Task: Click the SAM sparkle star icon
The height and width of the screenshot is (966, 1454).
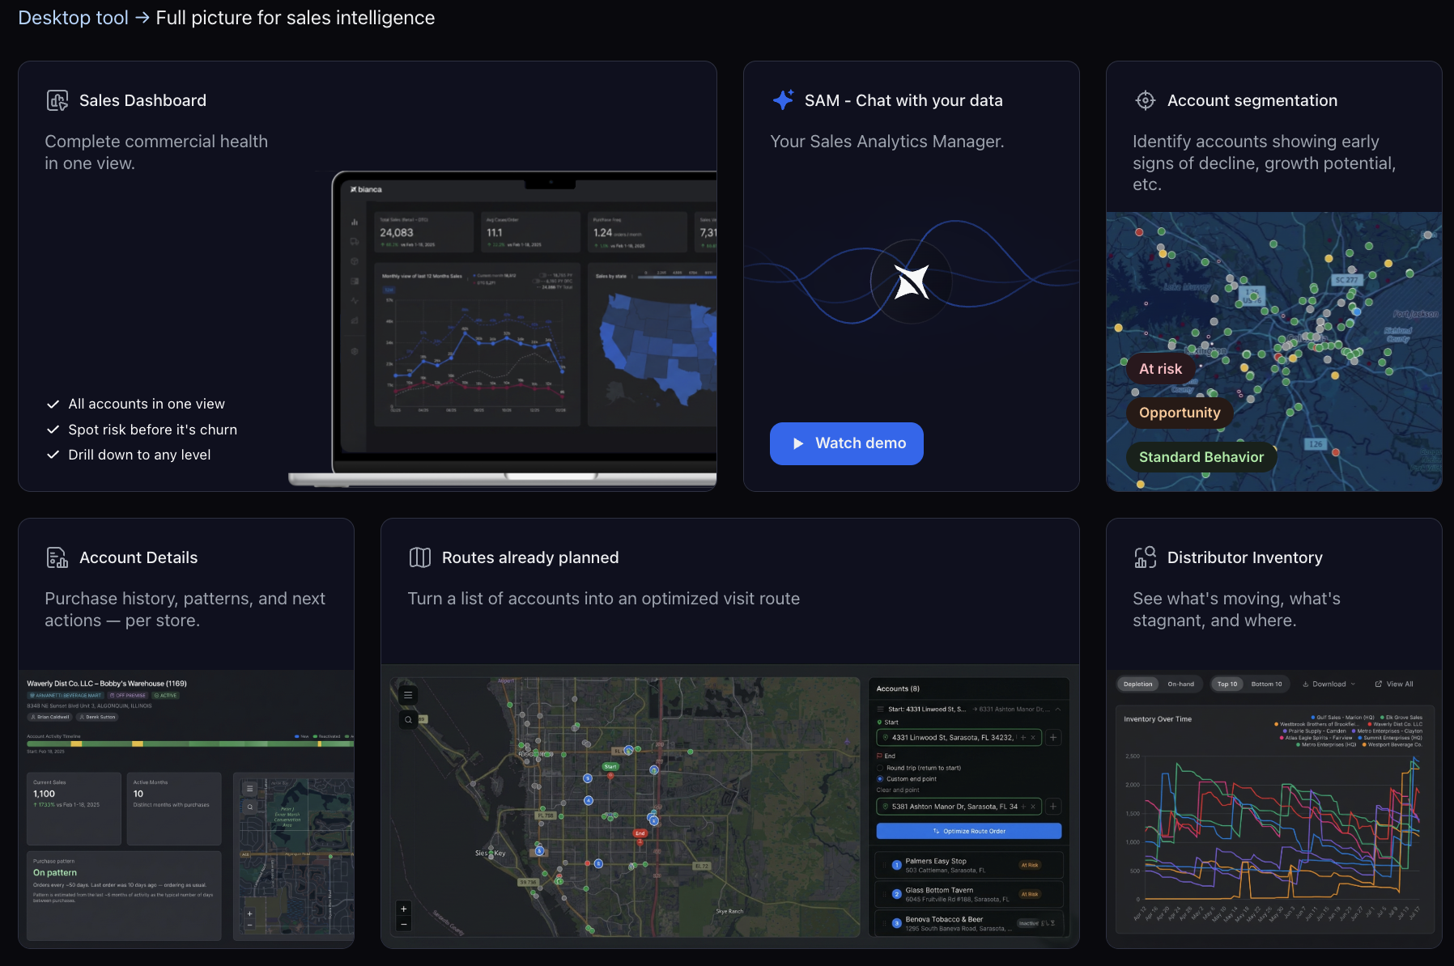Action: [783, 100]
